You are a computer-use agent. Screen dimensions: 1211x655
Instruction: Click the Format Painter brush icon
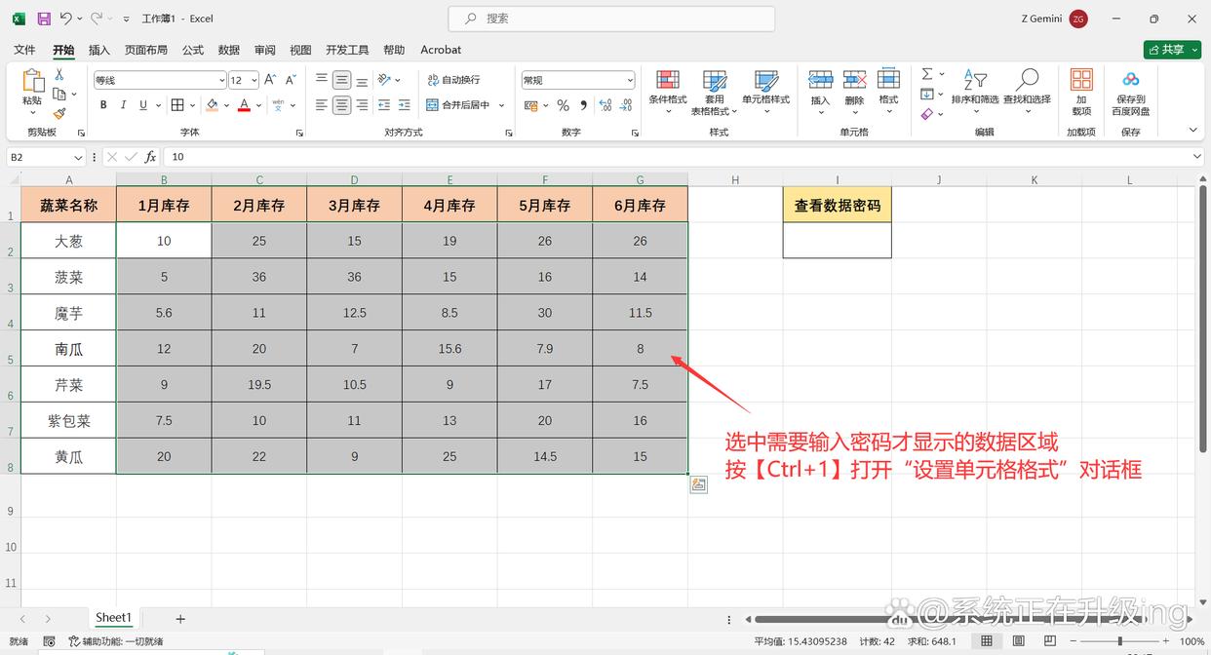point(59,113)
